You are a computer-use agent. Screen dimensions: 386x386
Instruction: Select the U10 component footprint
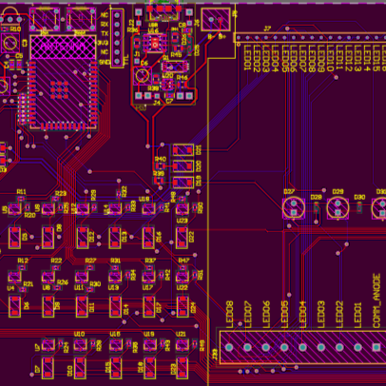click(81, 345)
